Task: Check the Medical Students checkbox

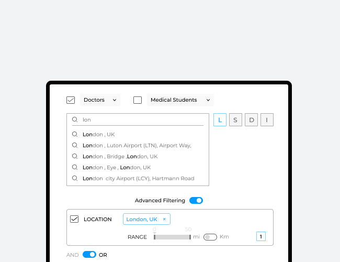Action: pos(138,100)
